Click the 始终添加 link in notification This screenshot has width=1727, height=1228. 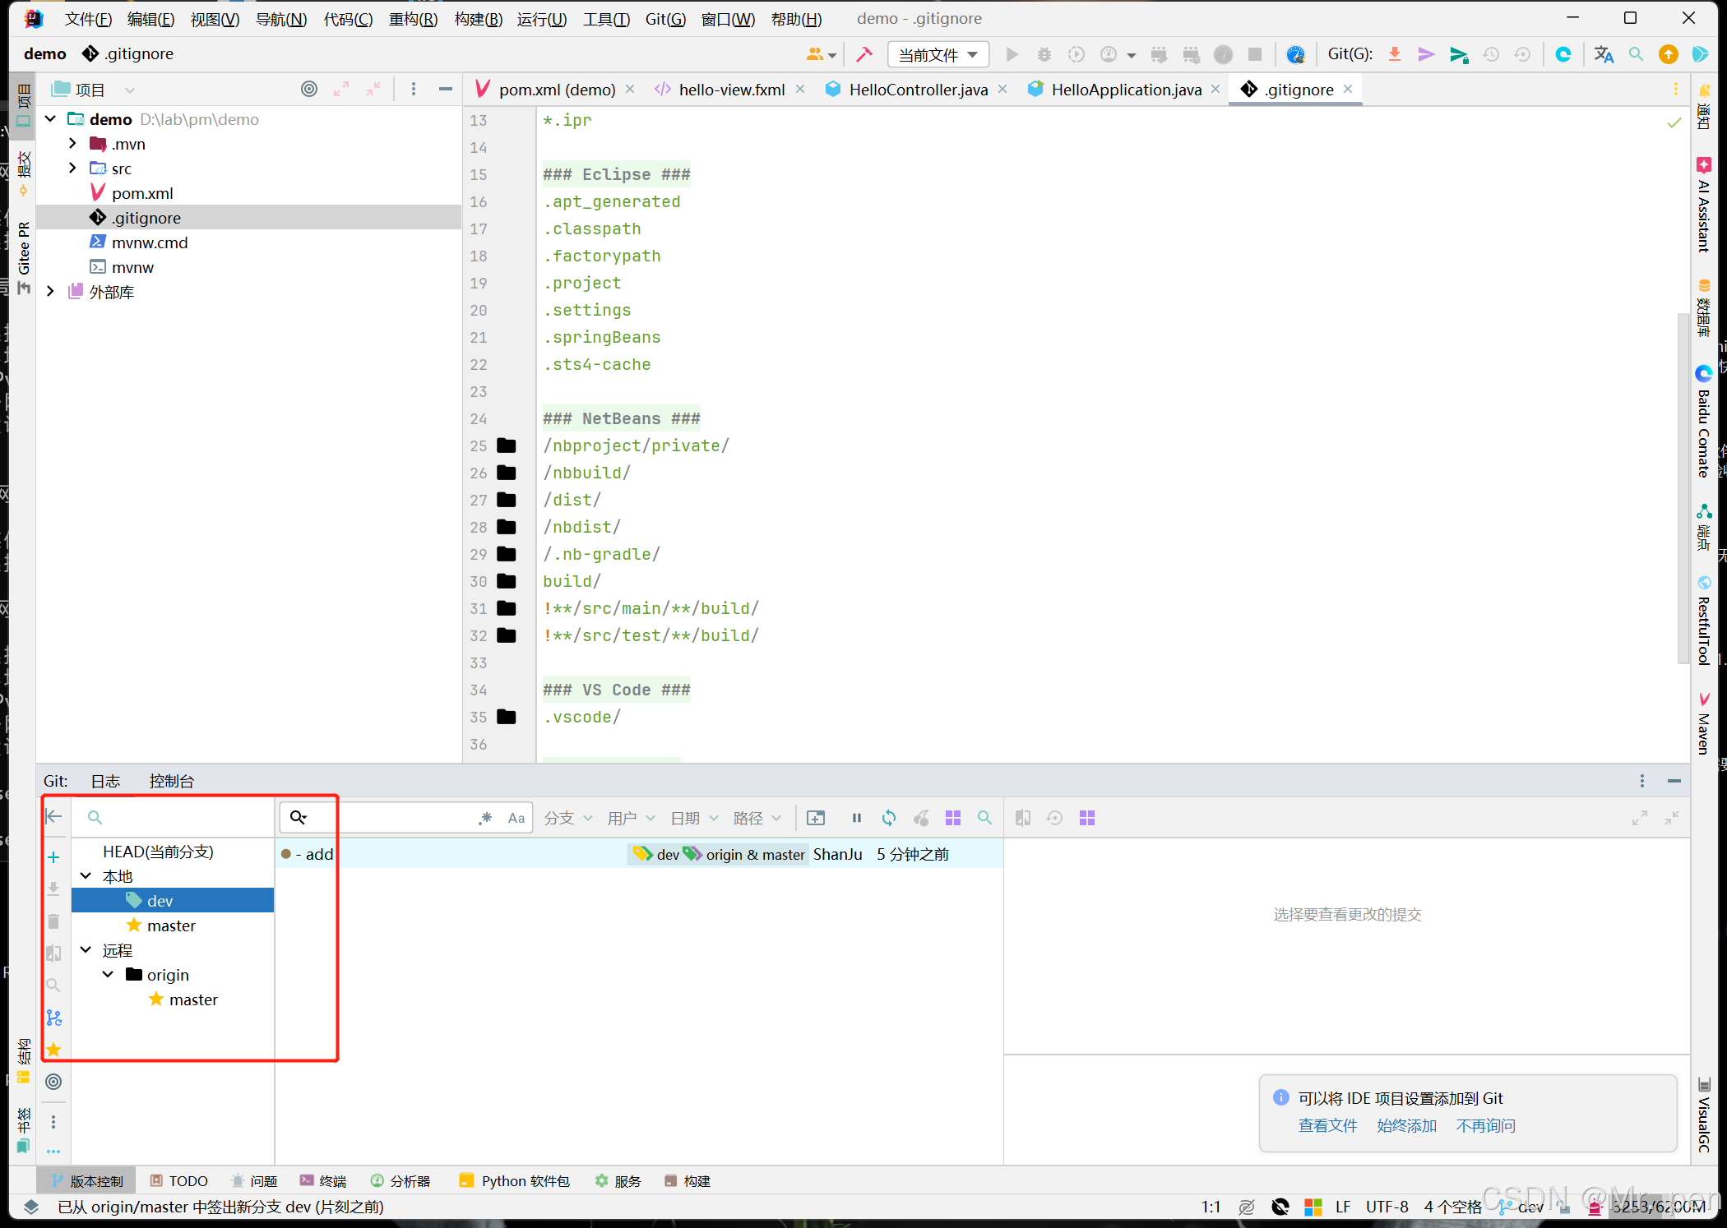(x=1406, y=1125)
